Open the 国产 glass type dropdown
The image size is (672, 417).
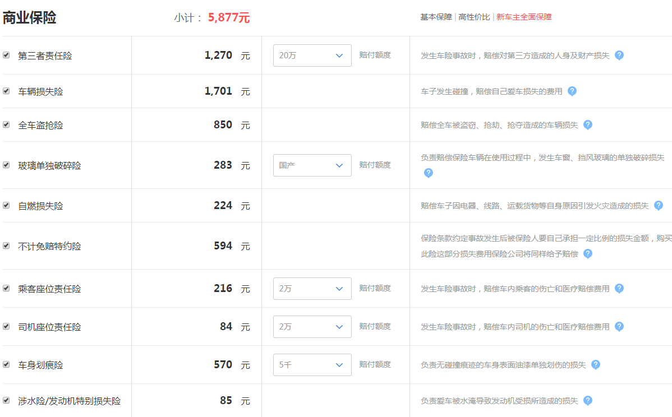click(312, 165)
